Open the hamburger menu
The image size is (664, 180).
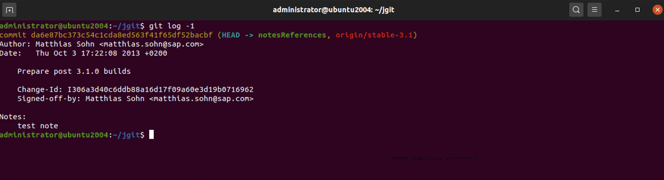click(594, 10)
